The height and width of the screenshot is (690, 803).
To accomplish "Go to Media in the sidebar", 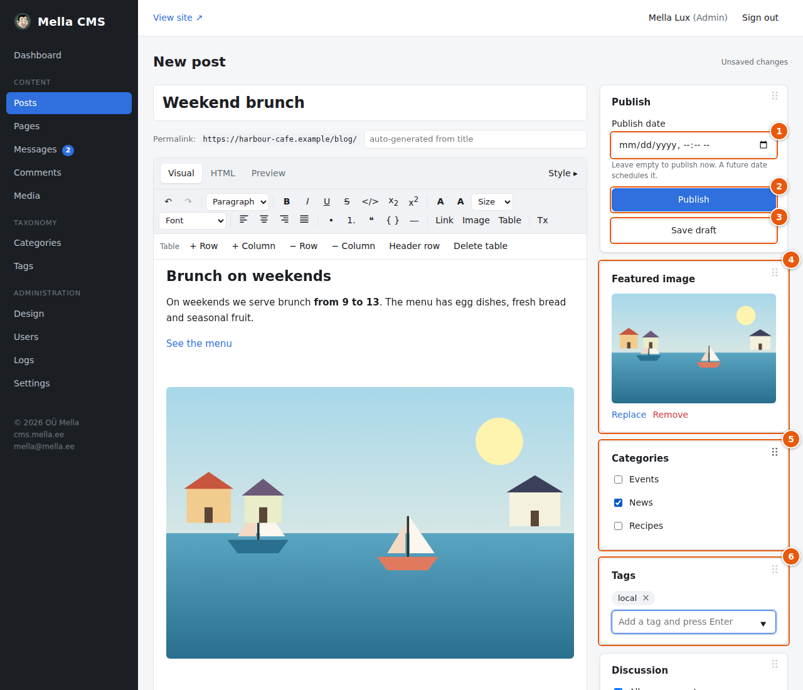I will [x=69, y=196].
